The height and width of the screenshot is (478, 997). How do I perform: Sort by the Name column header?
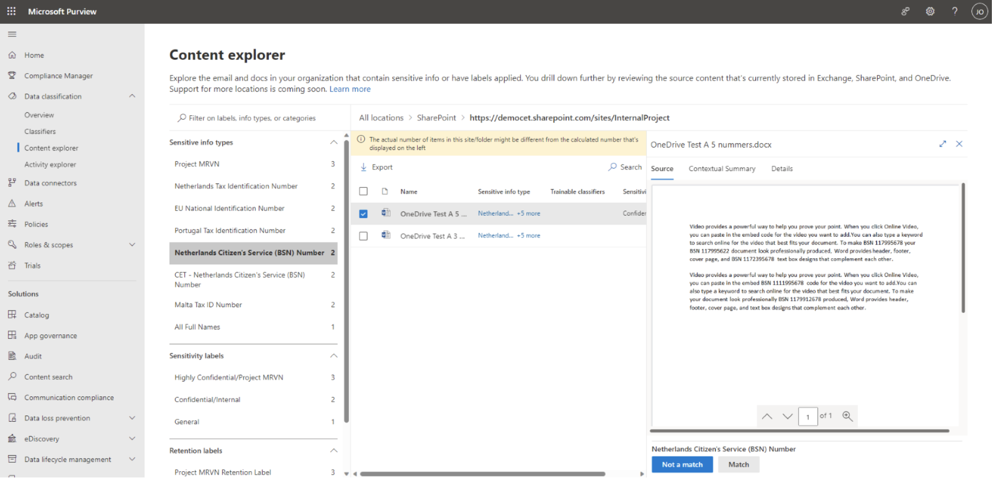pyautogui.click(x=409, y=192)
